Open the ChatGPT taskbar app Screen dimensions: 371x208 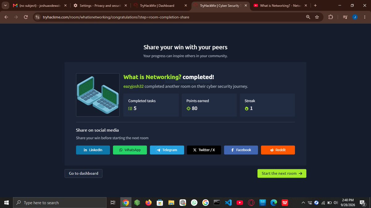click(x=183, y=202)
